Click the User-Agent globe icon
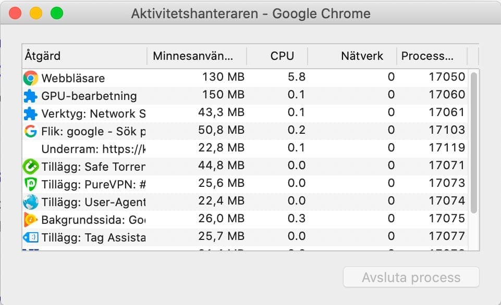The width and height of the screenshot is (501, 305). [31, 202]
